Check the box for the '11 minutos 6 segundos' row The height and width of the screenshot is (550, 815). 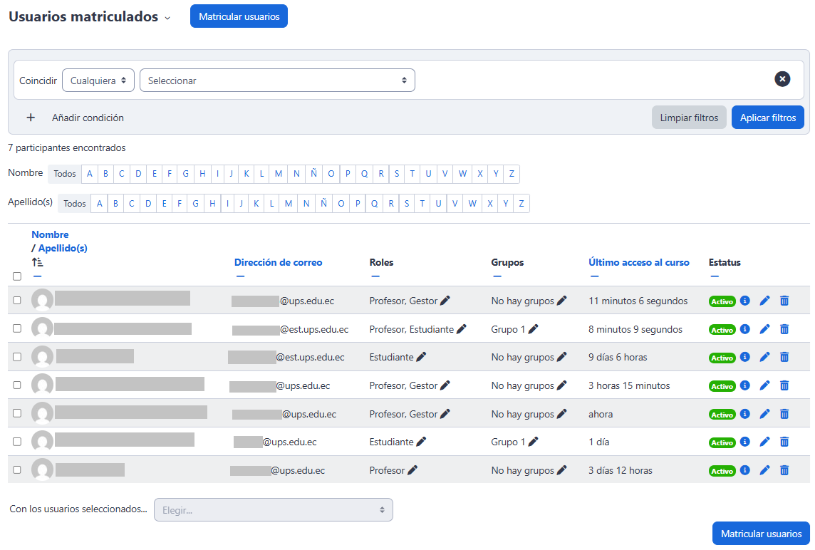pos(17,301)
